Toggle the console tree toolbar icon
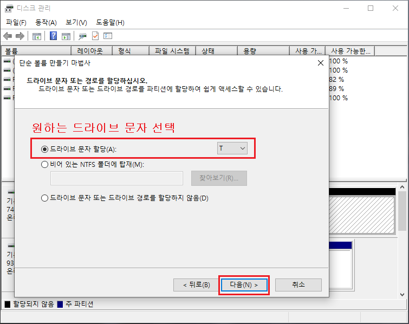Screen dimensions: 409x324 click(x=37, y=36)
